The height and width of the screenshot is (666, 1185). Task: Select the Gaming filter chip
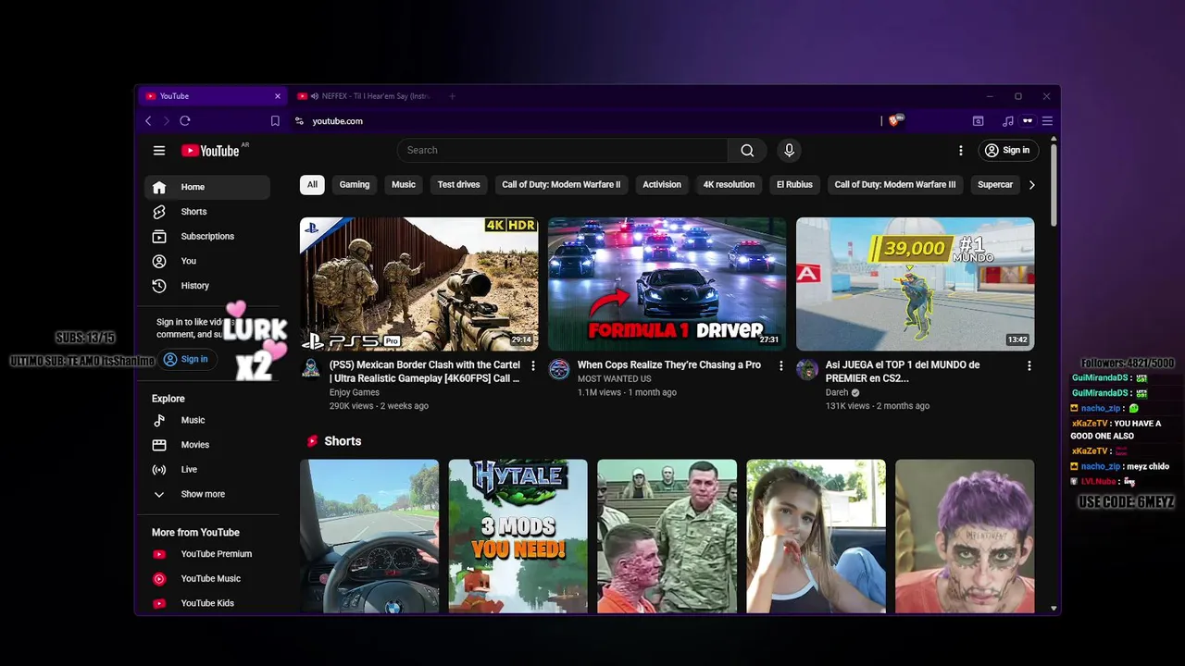point(355,184)
